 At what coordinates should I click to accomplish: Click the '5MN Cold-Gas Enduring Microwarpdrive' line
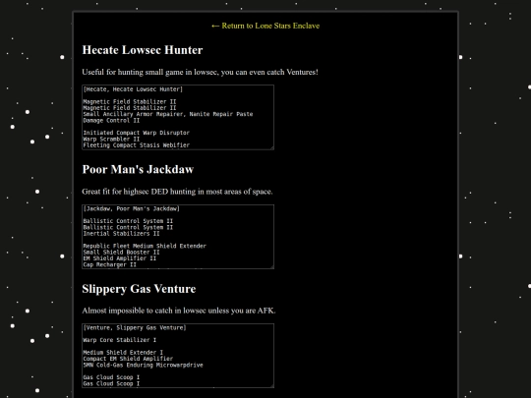point(143,365)
